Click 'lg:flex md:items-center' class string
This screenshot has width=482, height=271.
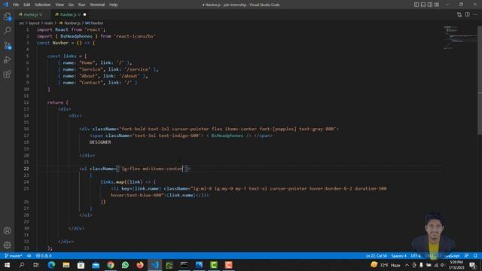point(152,169)
